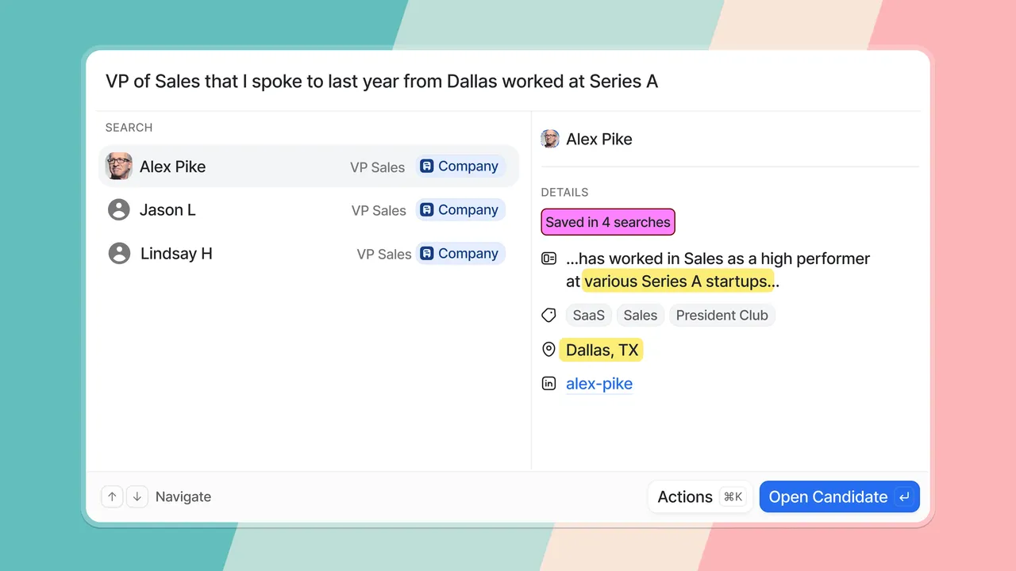
Task: Select the Lindsay H search result
Action: point(309,254)
